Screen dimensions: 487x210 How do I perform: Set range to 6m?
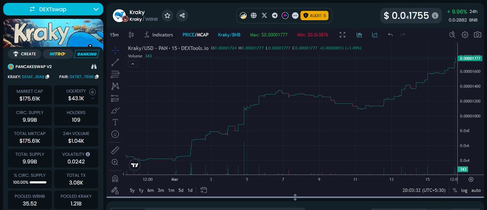click(x=151, y=190)
